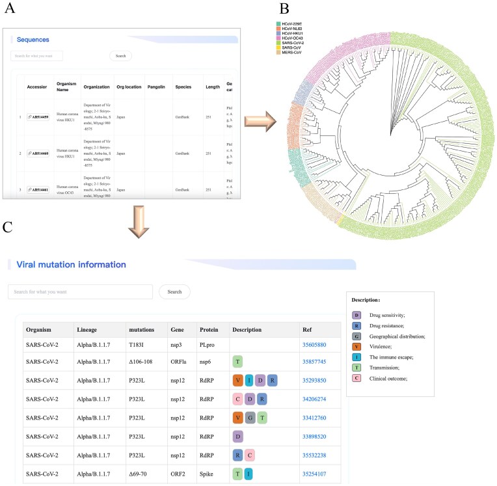Click the Clinical outcome C legend icon
Viewport: 497px width, 486px height.
click(x=356, y=378)
